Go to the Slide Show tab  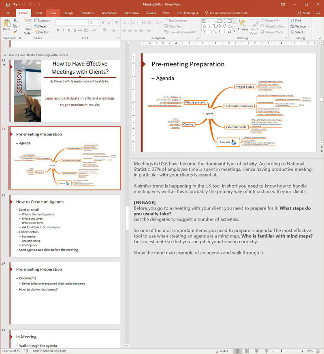[132, 13]
